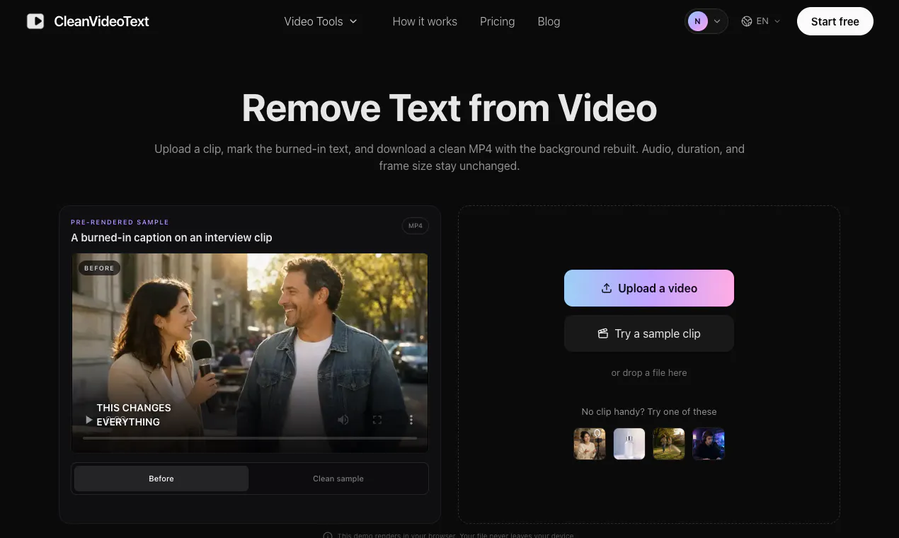Click the globe language icon
Viewport: 899px width, 538px height.
[x=746, y=21]
